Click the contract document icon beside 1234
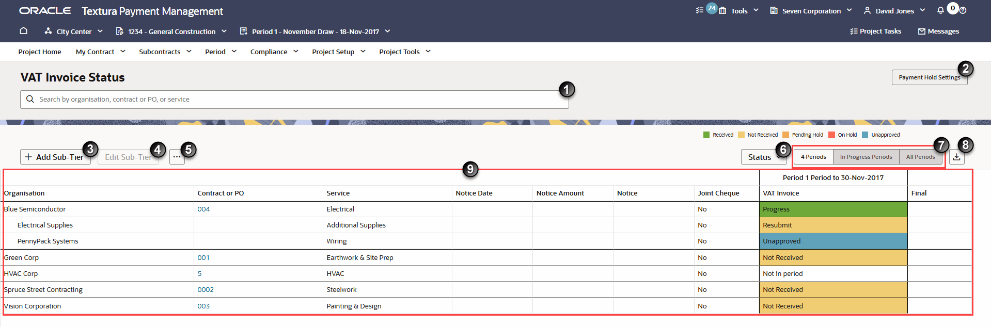The height and width of the screenshot is (327, 991). pyautogui.click(x=119, y=31)
